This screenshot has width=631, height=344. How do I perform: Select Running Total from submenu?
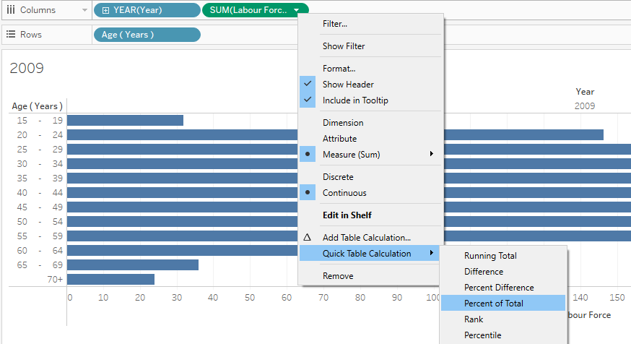pos(490,256)
